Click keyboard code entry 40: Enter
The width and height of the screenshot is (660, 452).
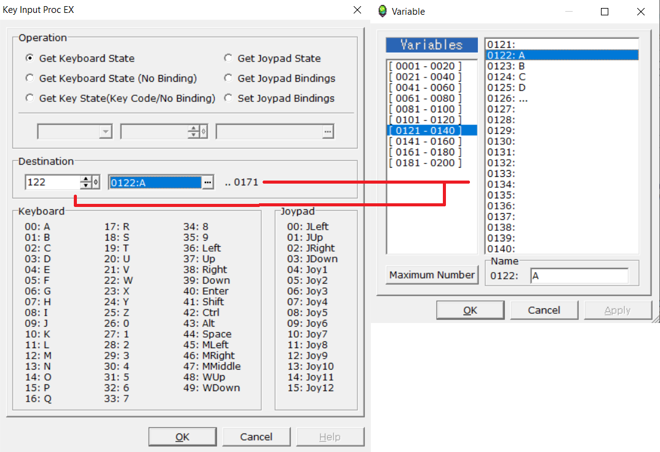206,291
